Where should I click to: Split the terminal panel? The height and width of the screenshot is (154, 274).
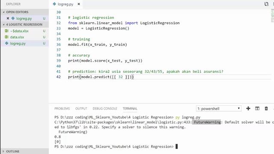pos(257,108)
